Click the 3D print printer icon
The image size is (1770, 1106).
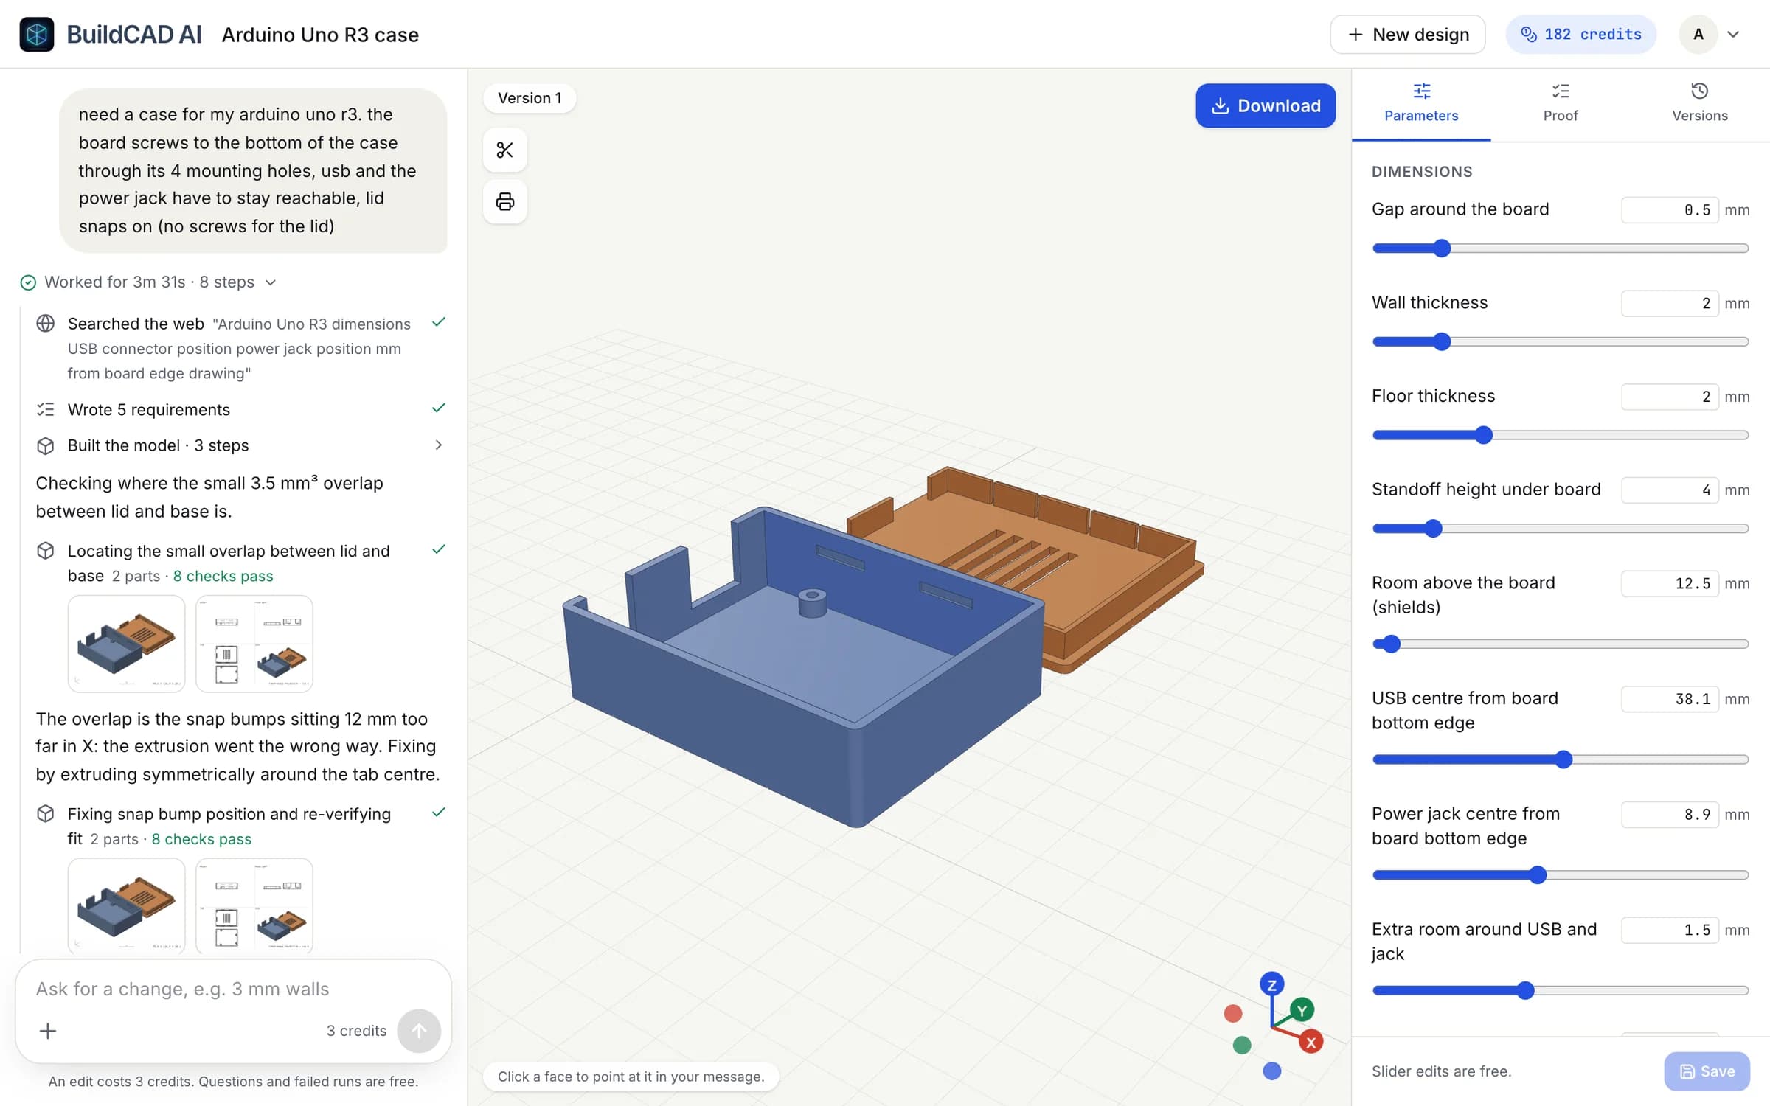pyautogui.click(x=505, y=201)
